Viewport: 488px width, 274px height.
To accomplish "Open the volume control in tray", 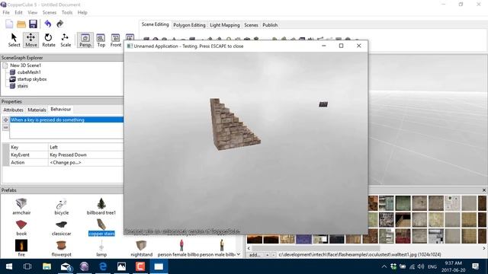I will (421, 266).
